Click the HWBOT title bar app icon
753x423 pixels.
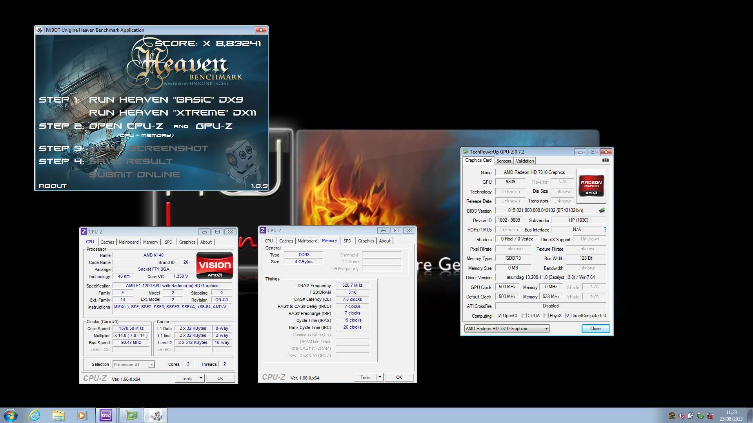[x=39, y=30]
